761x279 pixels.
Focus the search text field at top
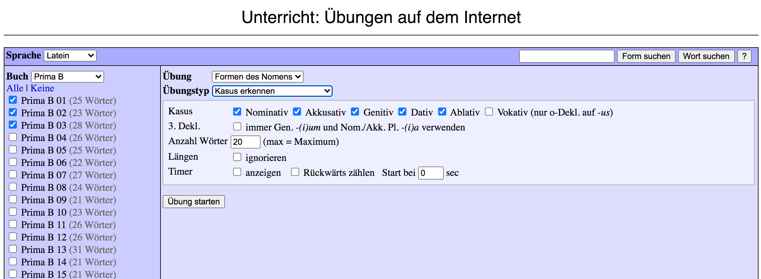pos(567,56)
